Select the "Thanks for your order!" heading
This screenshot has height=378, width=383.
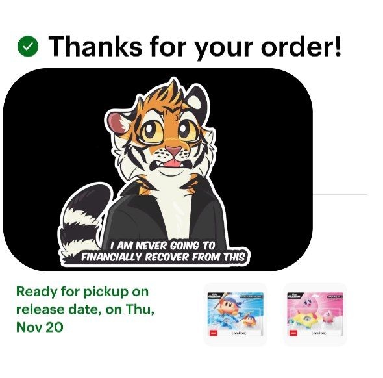pos(195,47)
